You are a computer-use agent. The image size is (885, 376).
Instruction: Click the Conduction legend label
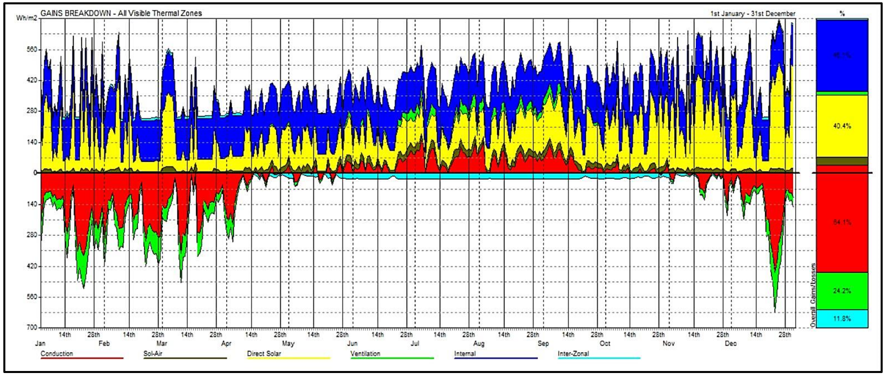pyautogui.click(x=57, y=353)
